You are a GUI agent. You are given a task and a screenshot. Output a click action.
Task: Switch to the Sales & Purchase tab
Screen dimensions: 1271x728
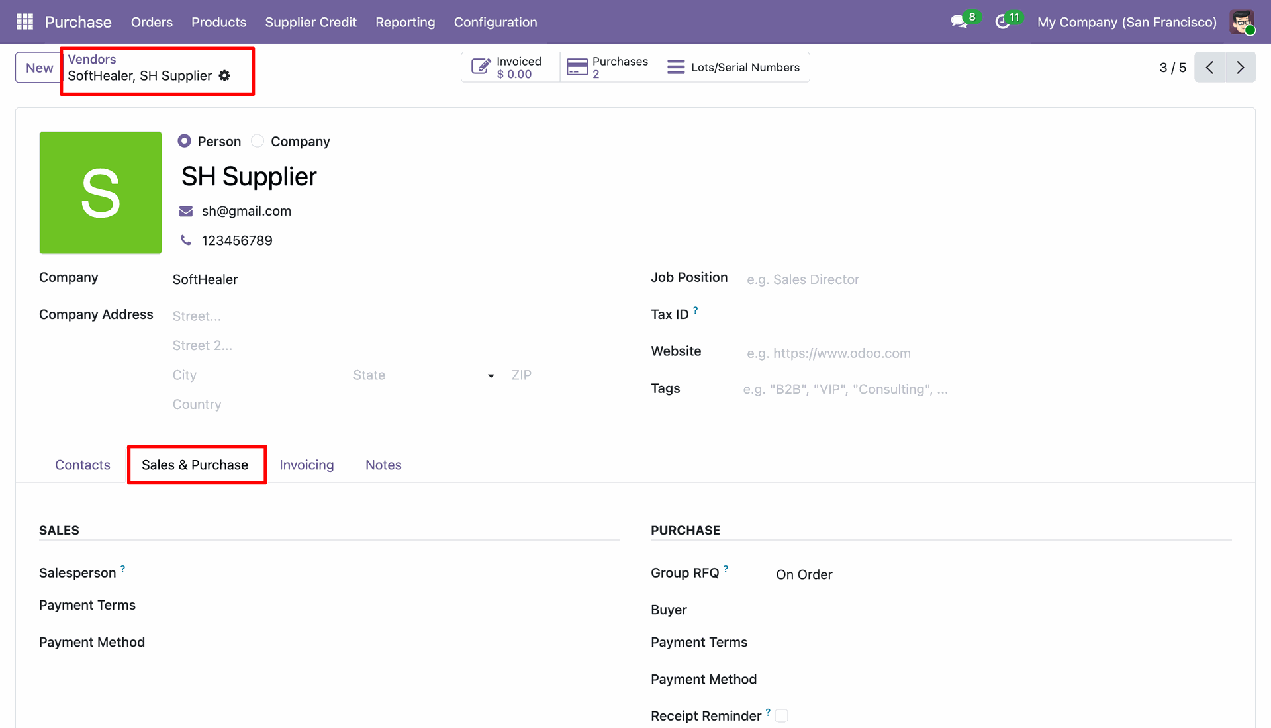[195, 465]
